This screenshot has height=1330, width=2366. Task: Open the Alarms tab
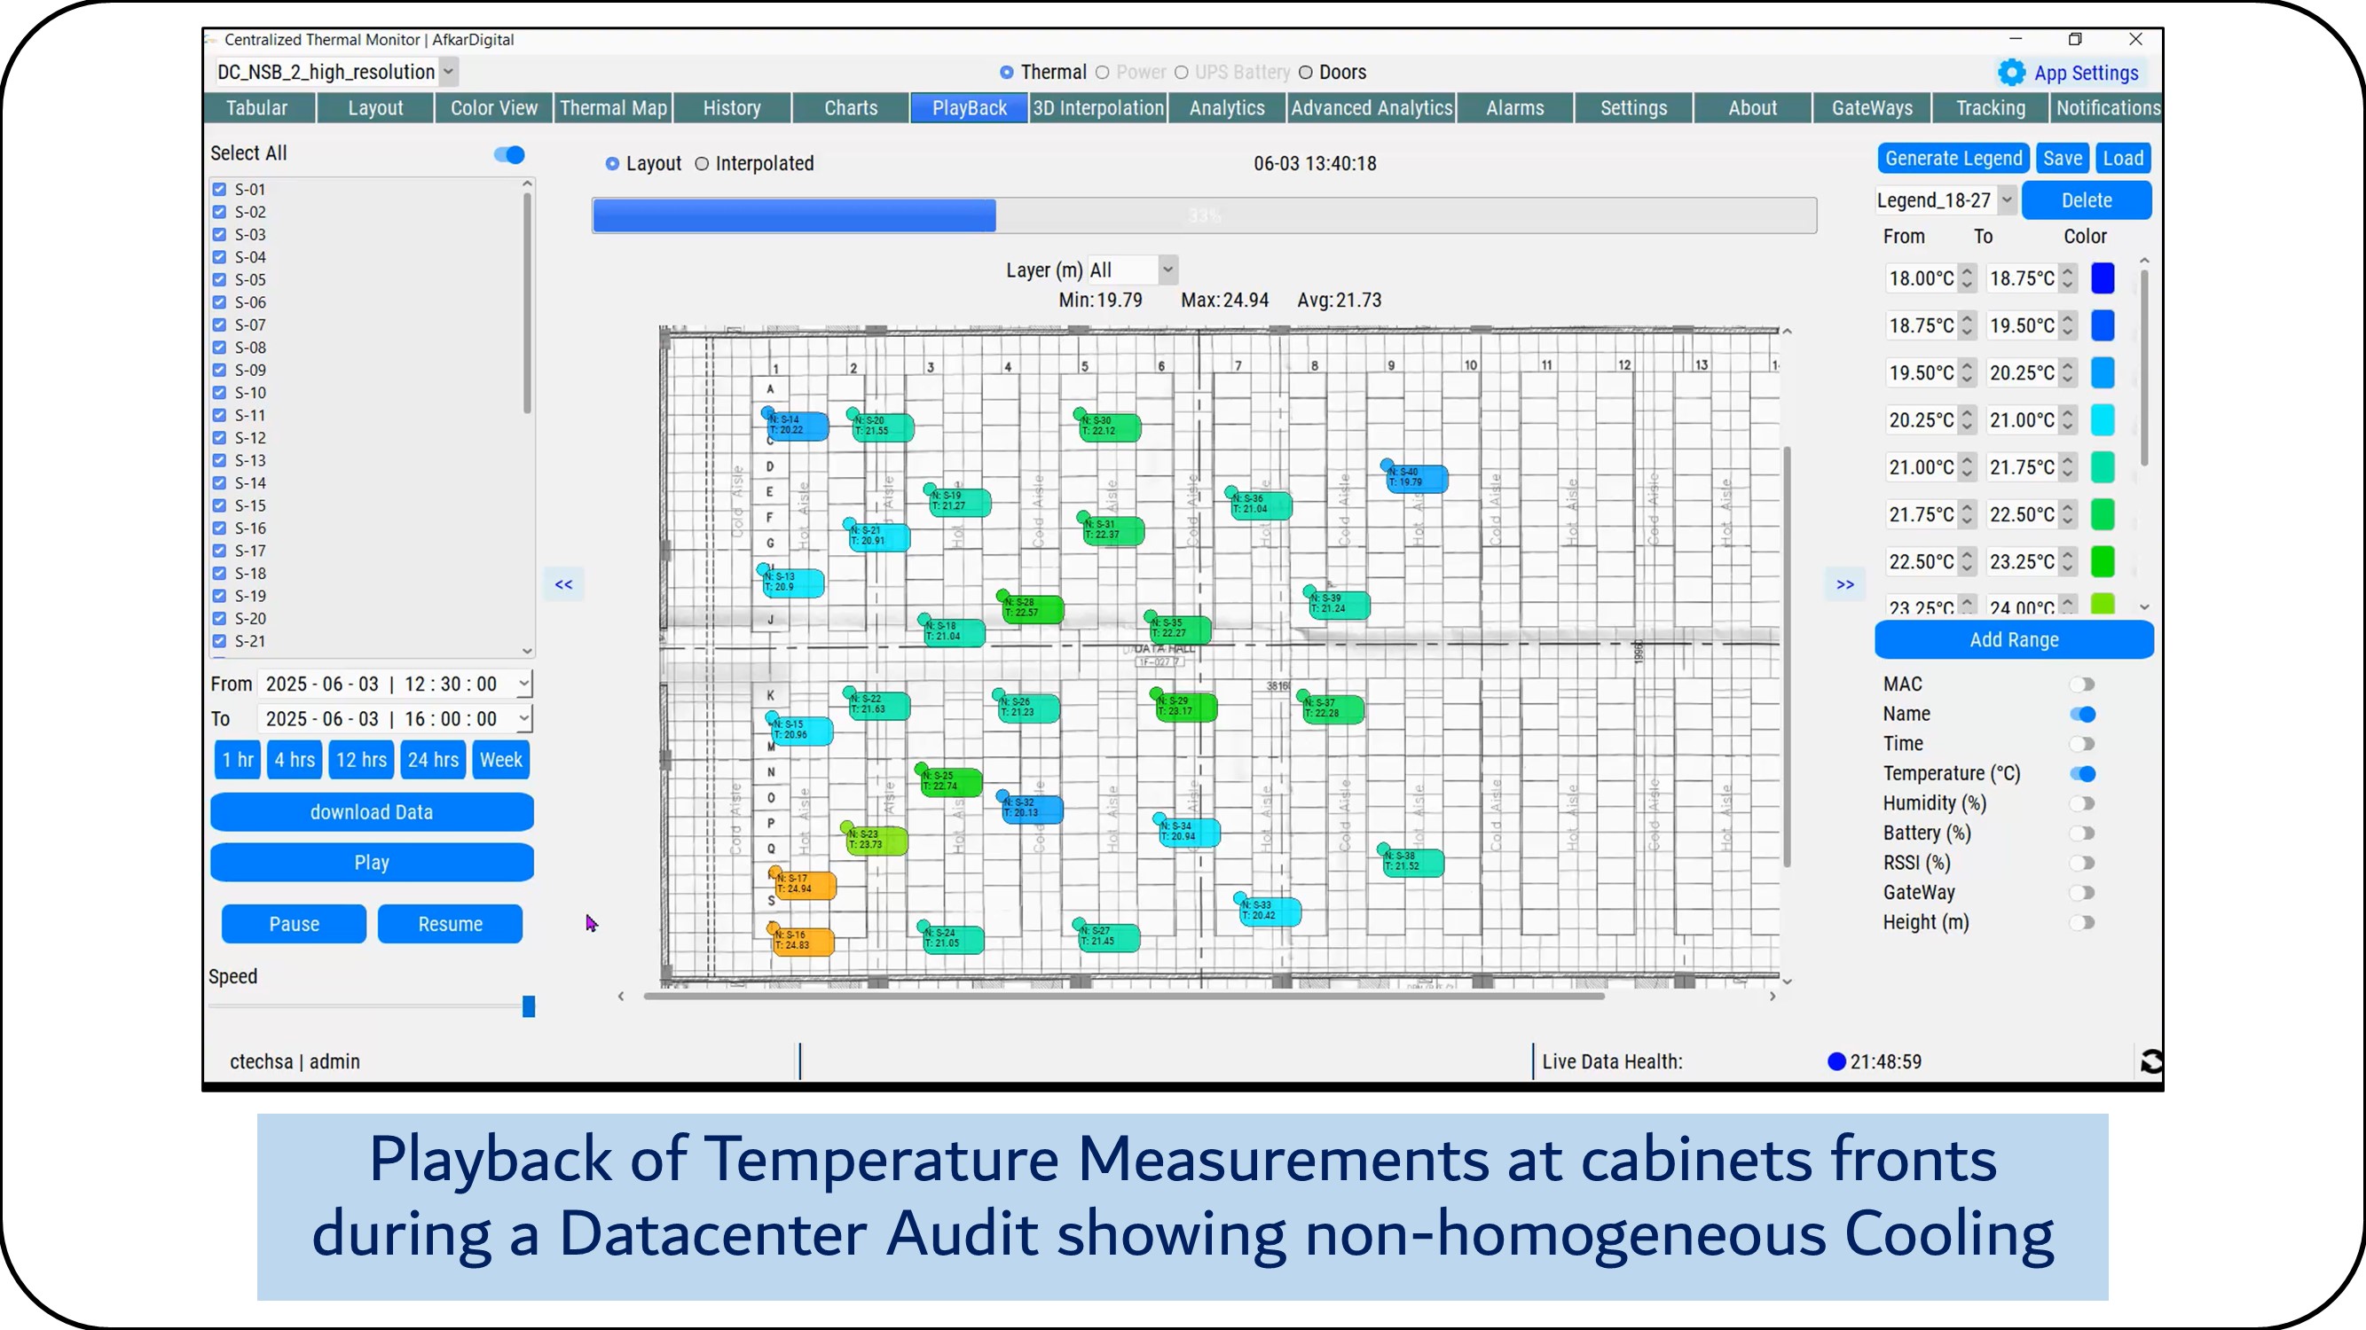coord(1513,107)
